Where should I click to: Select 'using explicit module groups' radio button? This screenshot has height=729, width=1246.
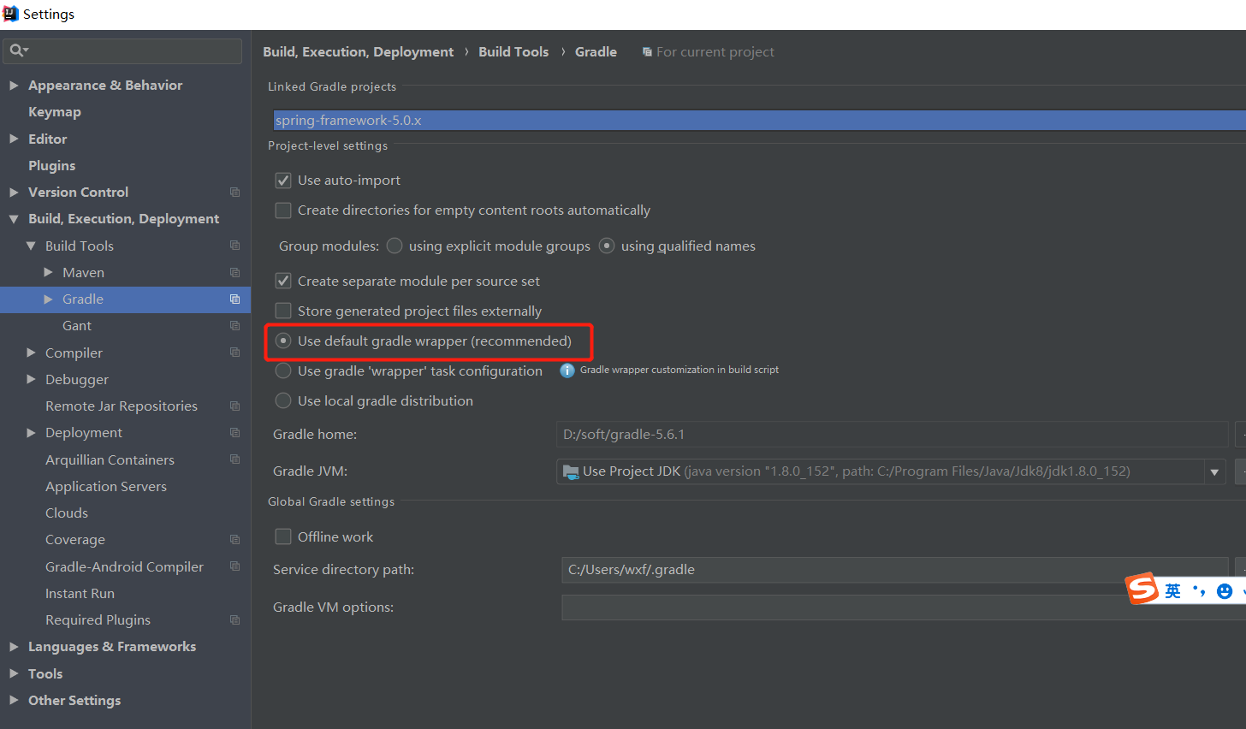coord(395,246)
